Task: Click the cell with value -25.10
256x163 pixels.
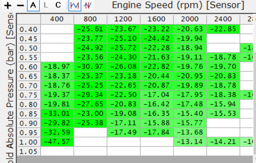Action: click(x=124, y=38)
